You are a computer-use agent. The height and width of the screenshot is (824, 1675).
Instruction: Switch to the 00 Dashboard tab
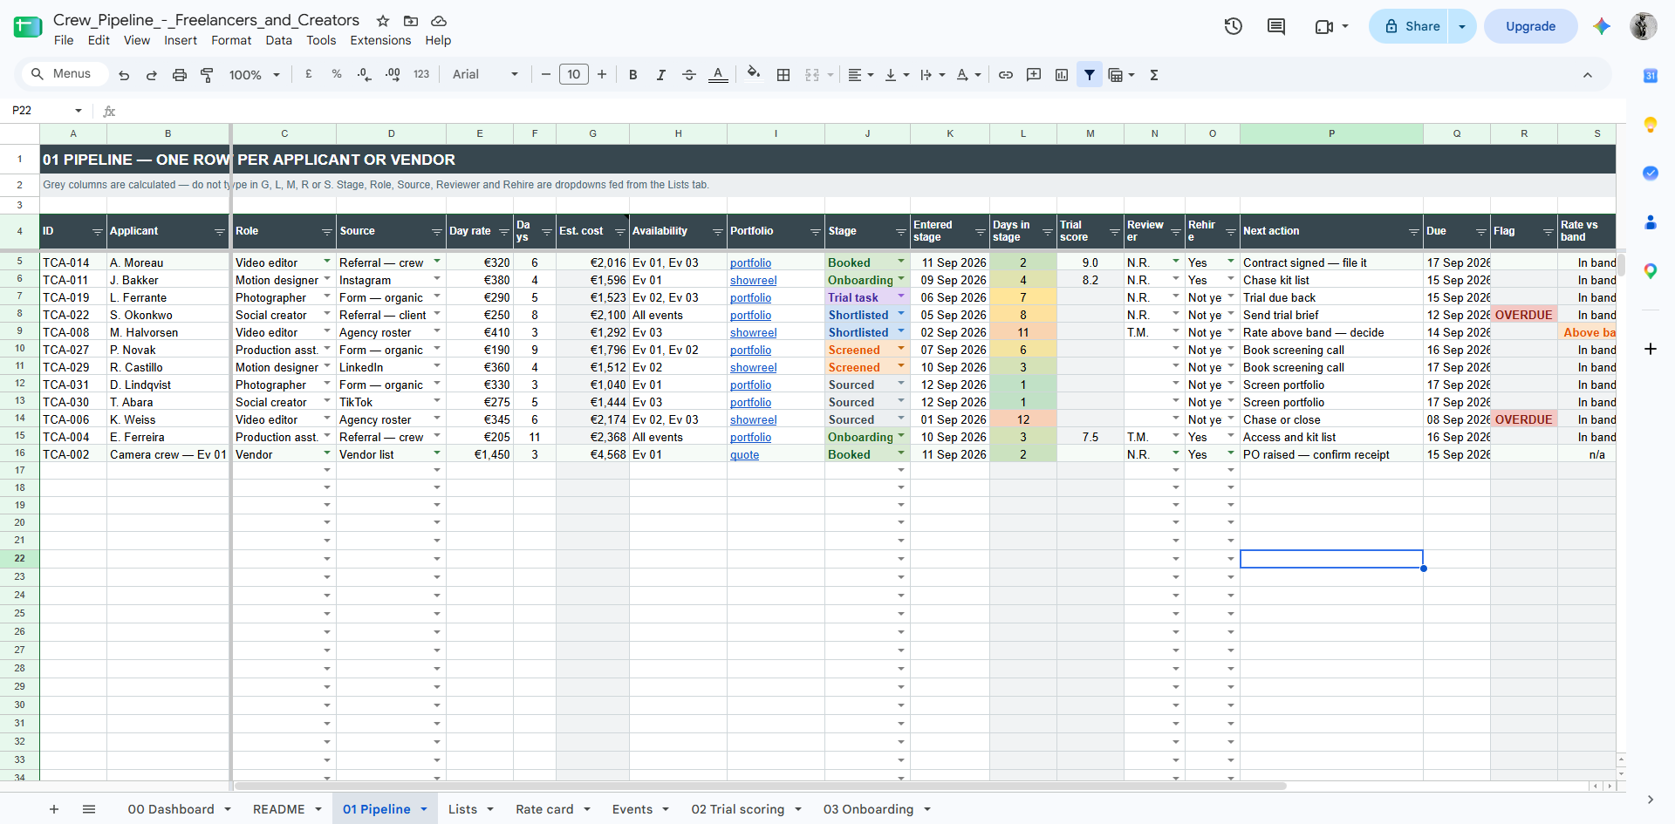(x=171, y=809)
